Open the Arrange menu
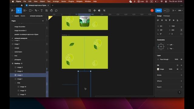This screenshot has height=109, width=194. pos(56,2)
